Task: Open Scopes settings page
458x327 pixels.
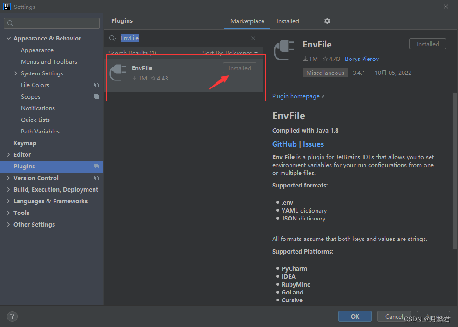Action: 31,97
